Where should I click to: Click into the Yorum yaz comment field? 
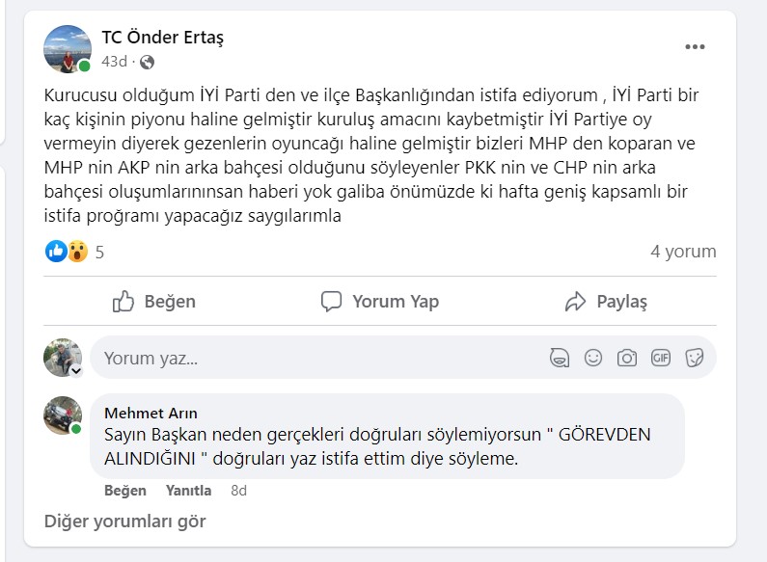(318, 359)
